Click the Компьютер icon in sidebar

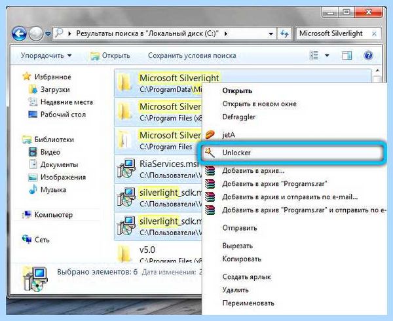[27, 214]
